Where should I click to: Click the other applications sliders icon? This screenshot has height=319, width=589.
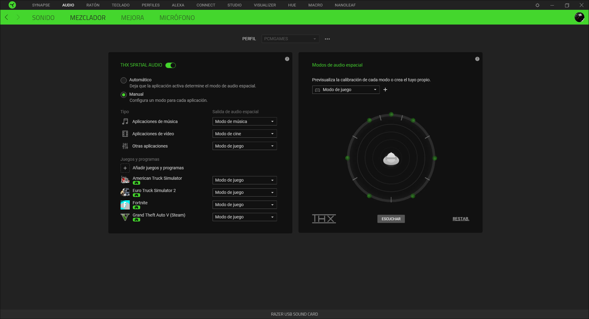125,146
